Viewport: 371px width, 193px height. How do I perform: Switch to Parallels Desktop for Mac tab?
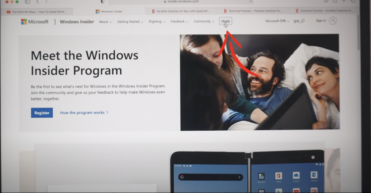coord(181,11)
